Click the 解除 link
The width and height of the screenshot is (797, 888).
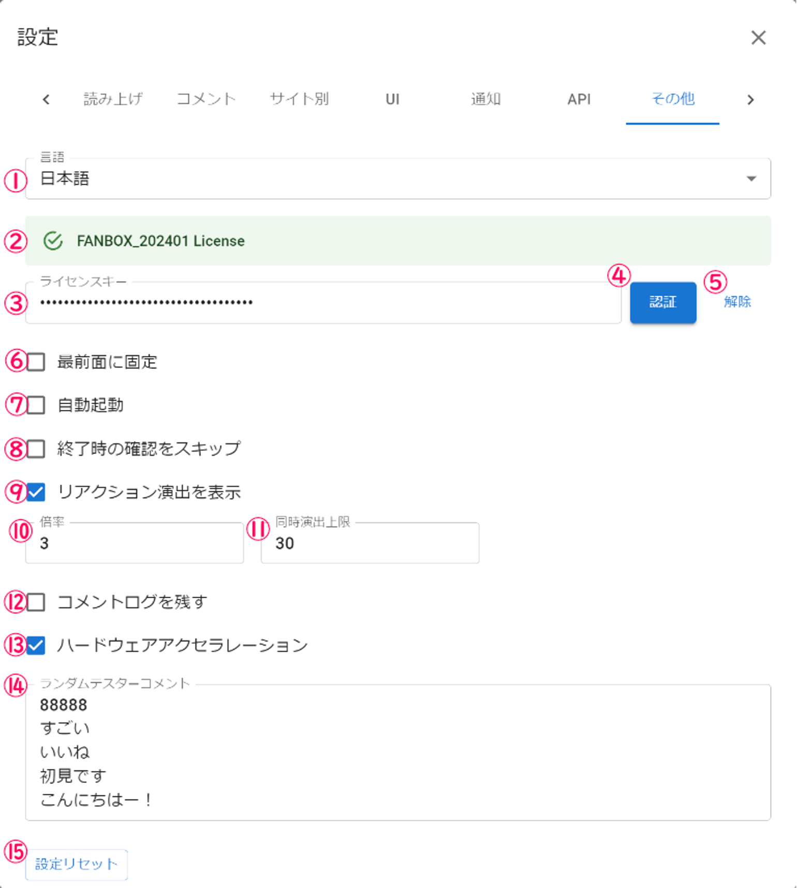coord(737,302)
